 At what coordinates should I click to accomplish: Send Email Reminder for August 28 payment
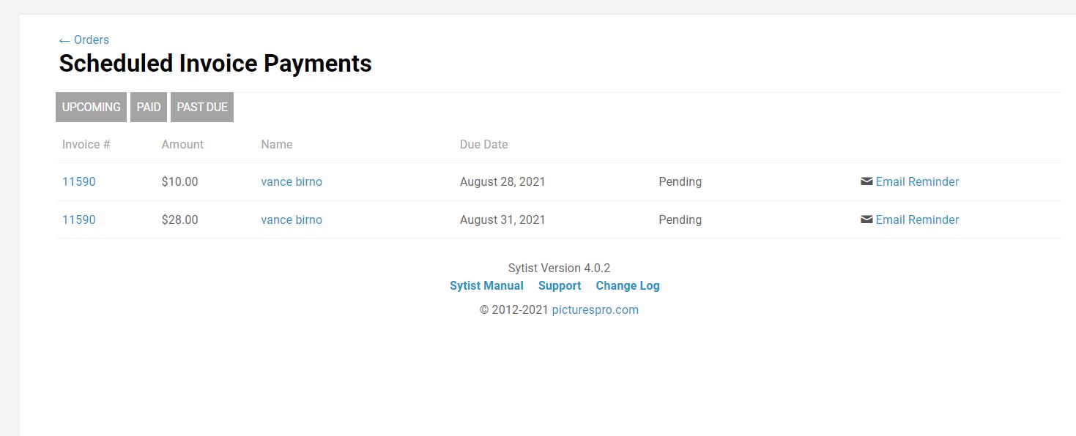point(917,181)
